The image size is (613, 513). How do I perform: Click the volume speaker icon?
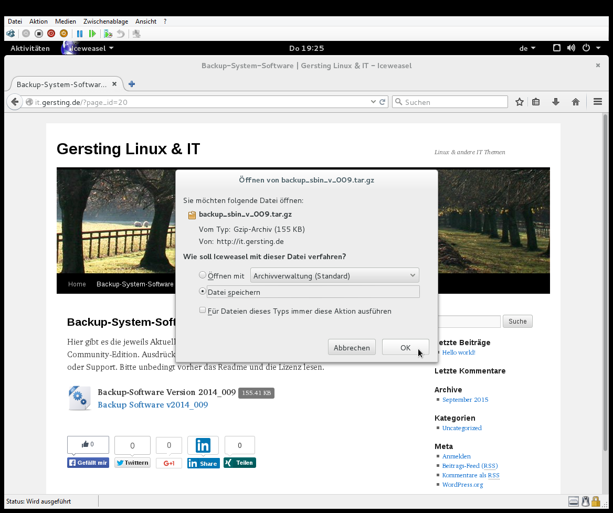pyautogui.click(x=571, y=48)
